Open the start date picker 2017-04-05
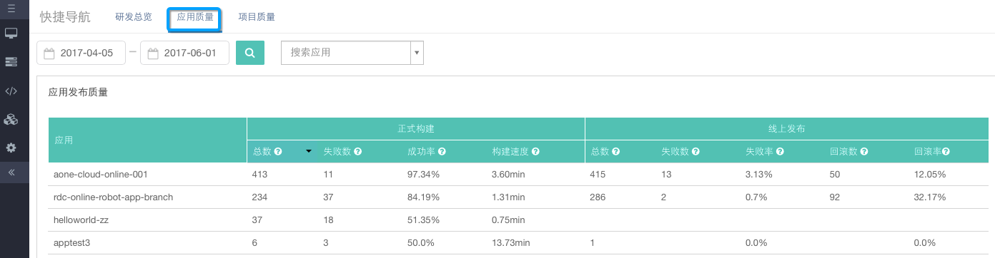The width and height of the screenshot is (995, 258). 81,53
